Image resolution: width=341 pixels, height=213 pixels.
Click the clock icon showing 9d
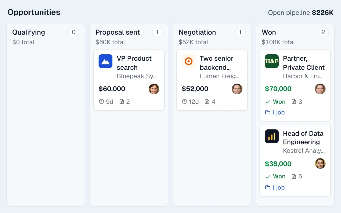[x=101, y=101]
